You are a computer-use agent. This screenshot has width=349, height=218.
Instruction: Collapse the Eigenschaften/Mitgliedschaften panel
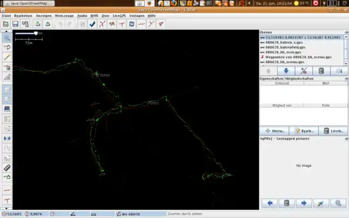(x=345, y=78)
